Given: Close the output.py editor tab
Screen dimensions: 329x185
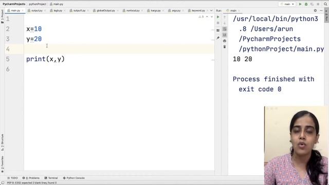Looking at the screenshot, I should coord(45,10).
